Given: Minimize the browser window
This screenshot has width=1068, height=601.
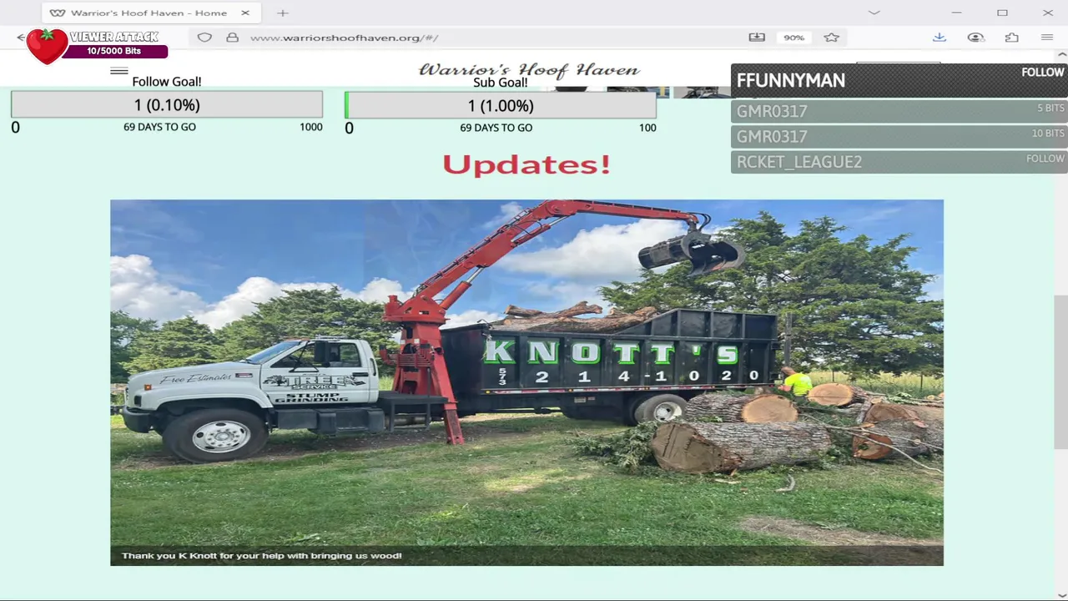Looking at the screenshot, I should point(956,13).
